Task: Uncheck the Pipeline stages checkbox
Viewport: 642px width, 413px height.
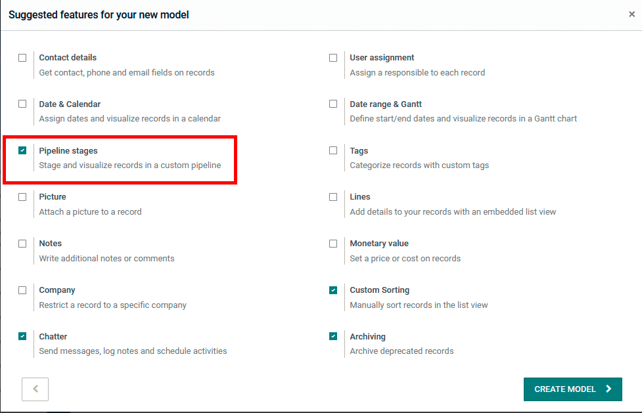Action: pyautogui.click(x=22, y=150)
